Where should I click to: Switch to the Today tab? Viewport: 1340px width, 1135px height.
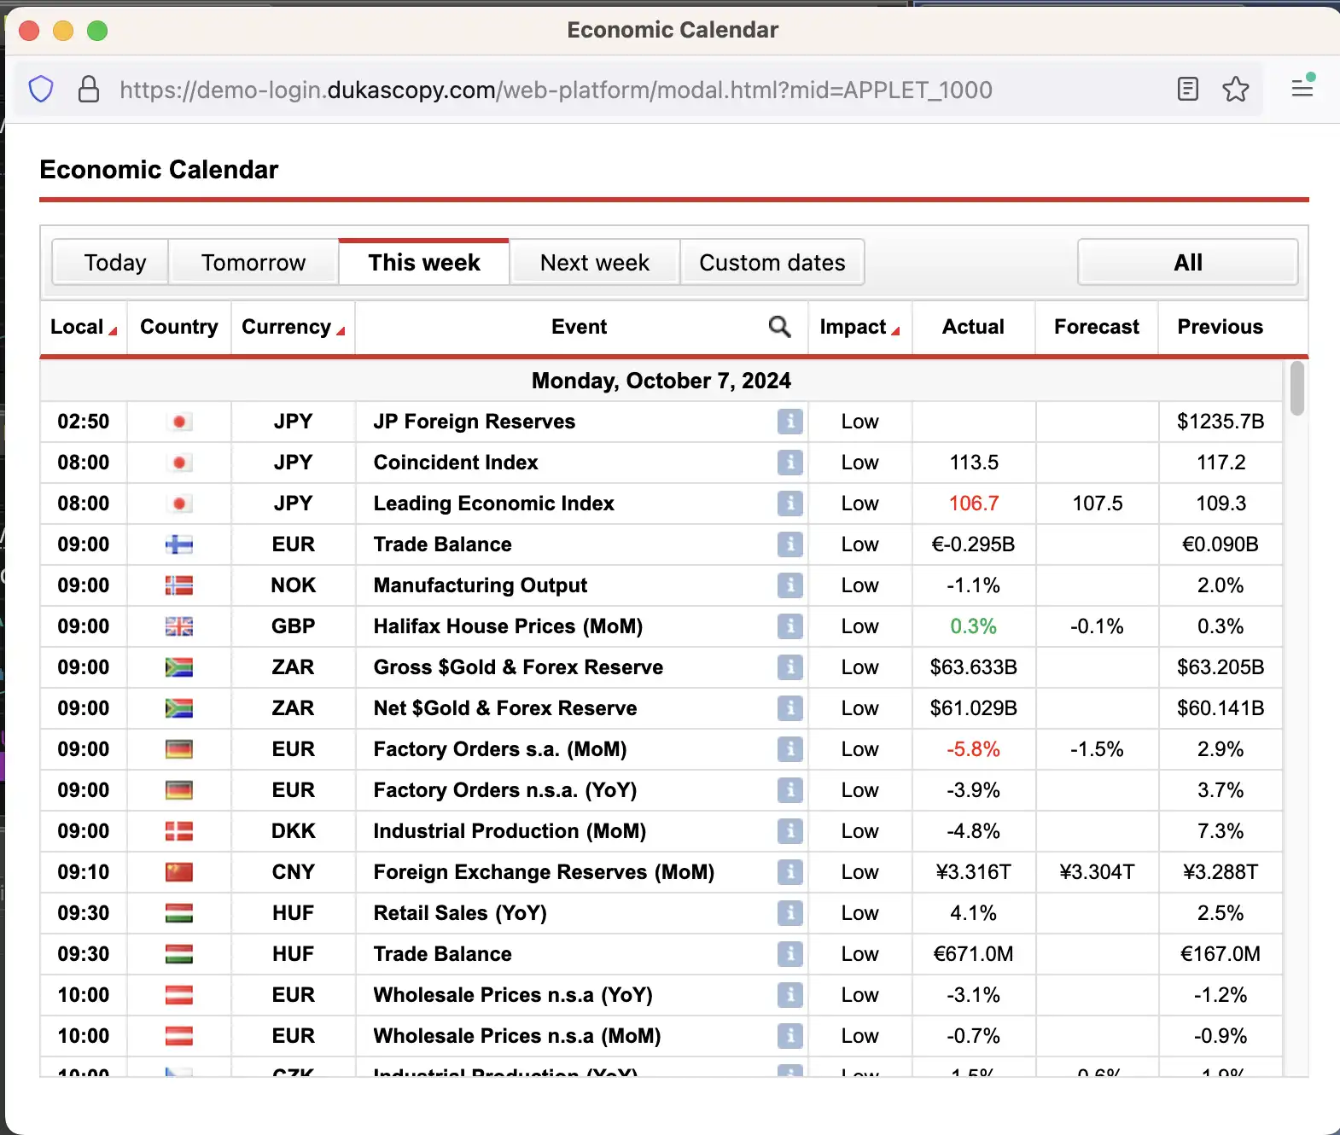pos(114,263)
